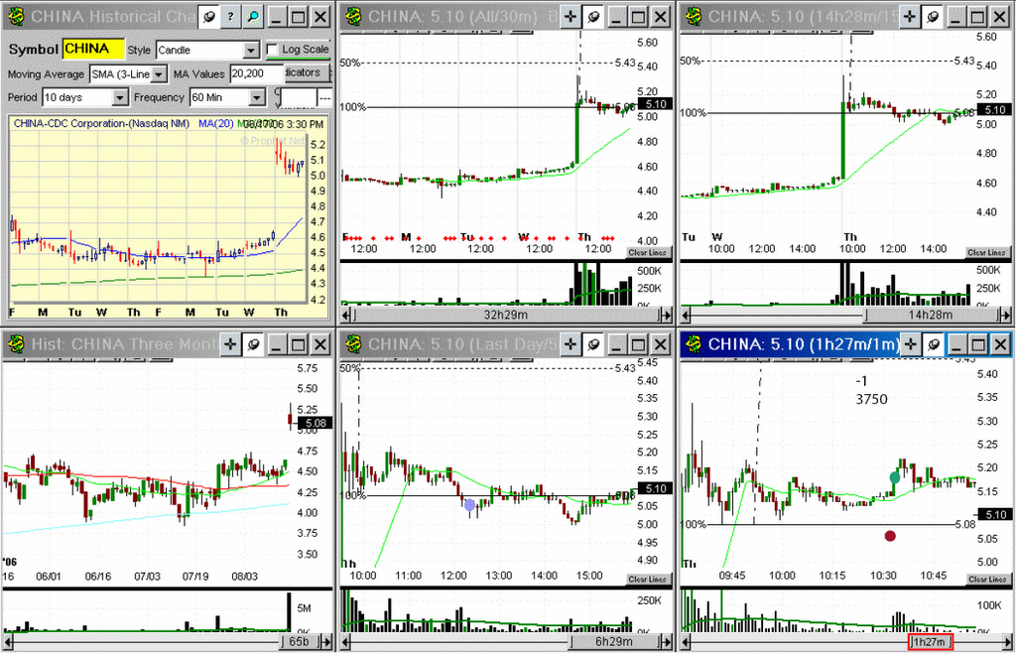
Task: Toggle the pin icon in the Last Day chart window
Action: pos(592,344)
